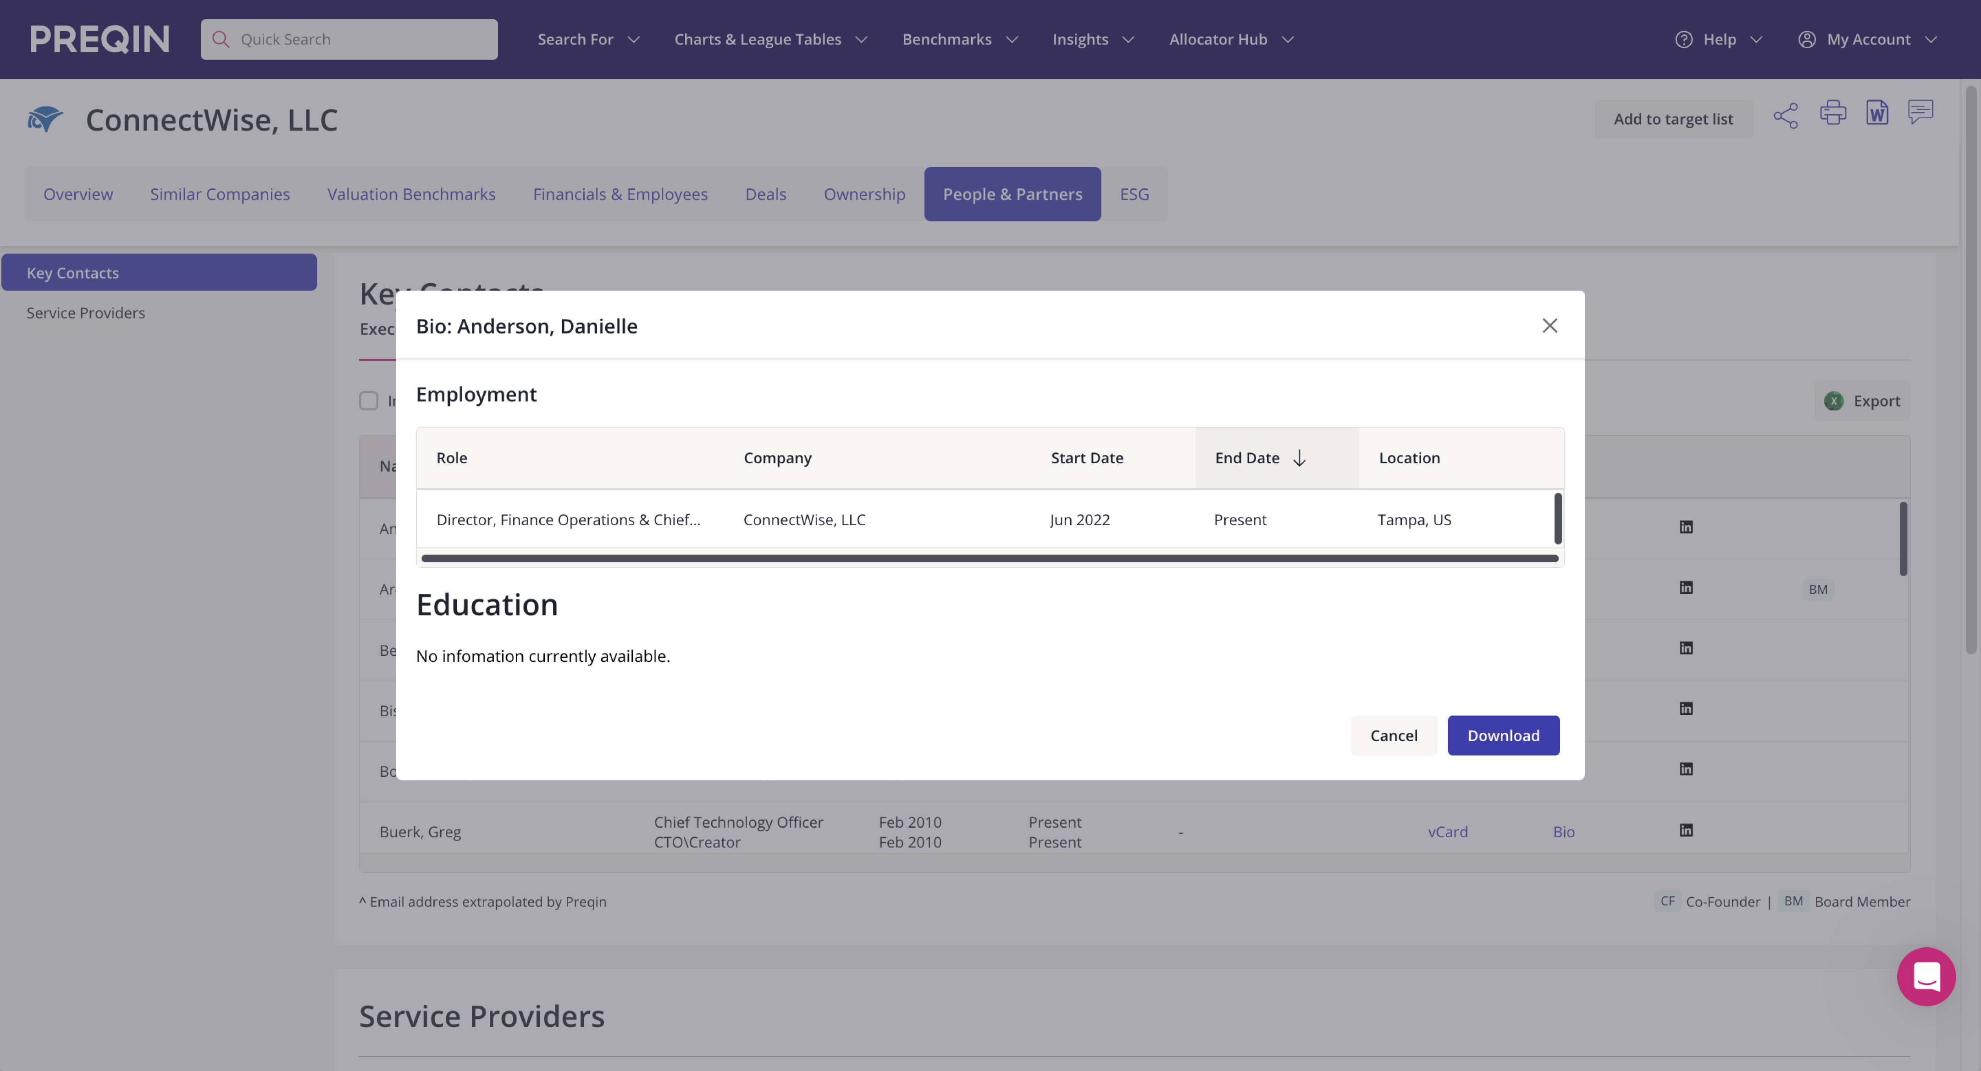The height and width of the screenshot is (1071, 1981).
Task: Go to the Deals tab
Action: pos(765,194)
